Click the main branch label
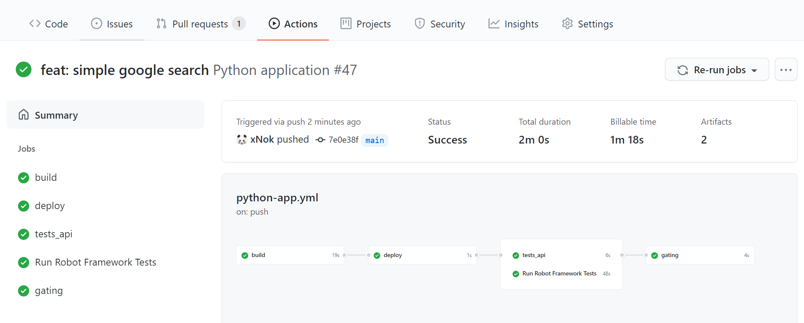The height and width of the screenshot is (323, 804). pyautogui.click(x=374, y=141)
